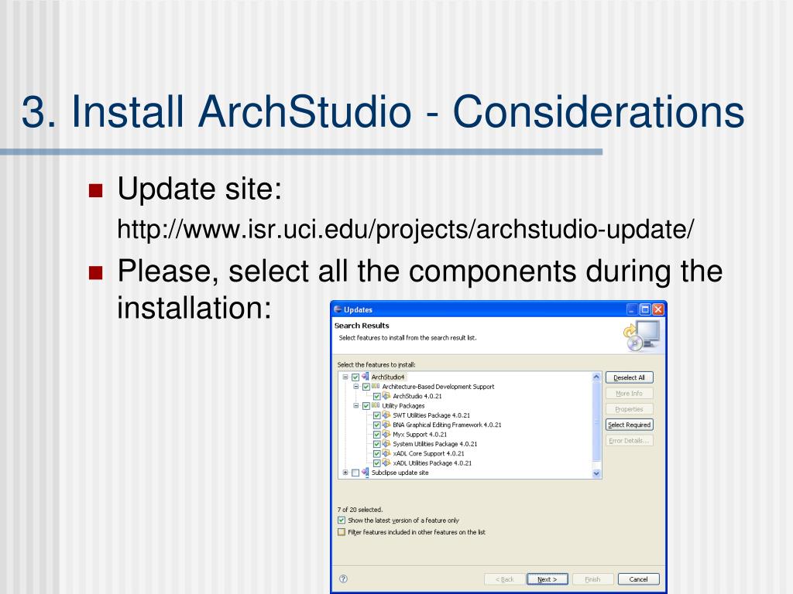Image resolution: width=793 pixels, height=594 pixels.
Task: Click the ArchStudio 4.0.21 feature icon
Action: tap(386, 396)
